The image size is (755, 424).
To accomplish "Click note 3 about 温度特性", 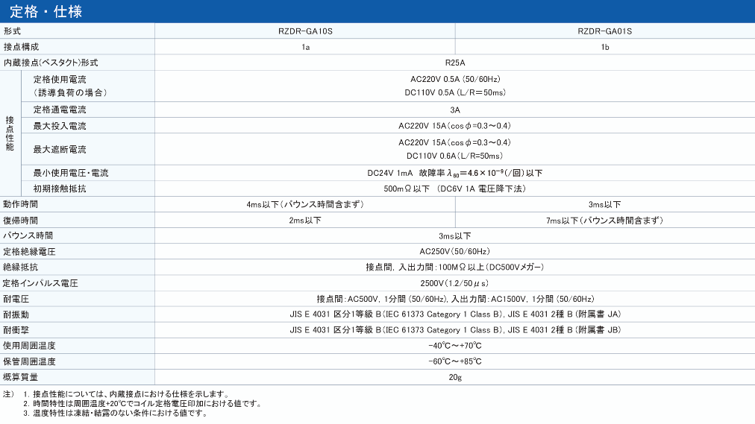I will (115, 413).
